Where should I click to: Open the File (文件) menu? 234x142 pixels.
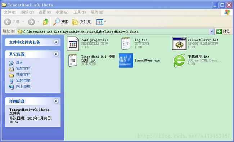pos(10,12)
